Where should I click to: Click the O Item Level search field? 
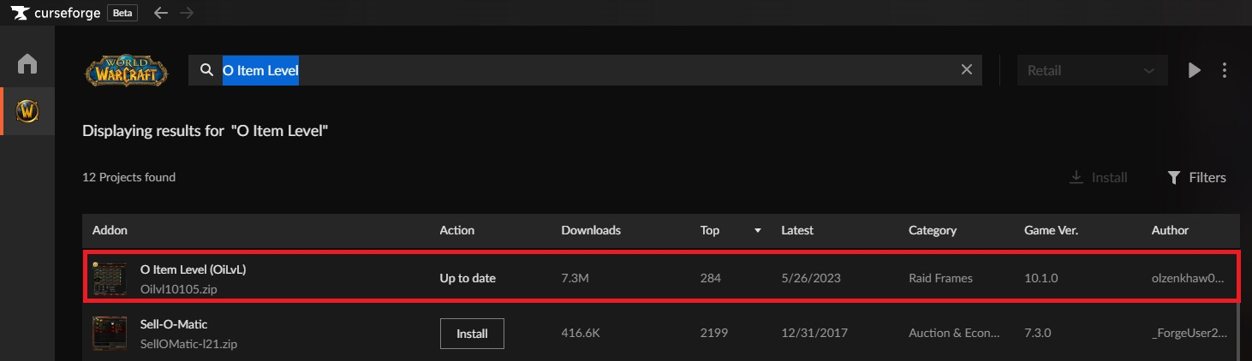pos(585,70)
